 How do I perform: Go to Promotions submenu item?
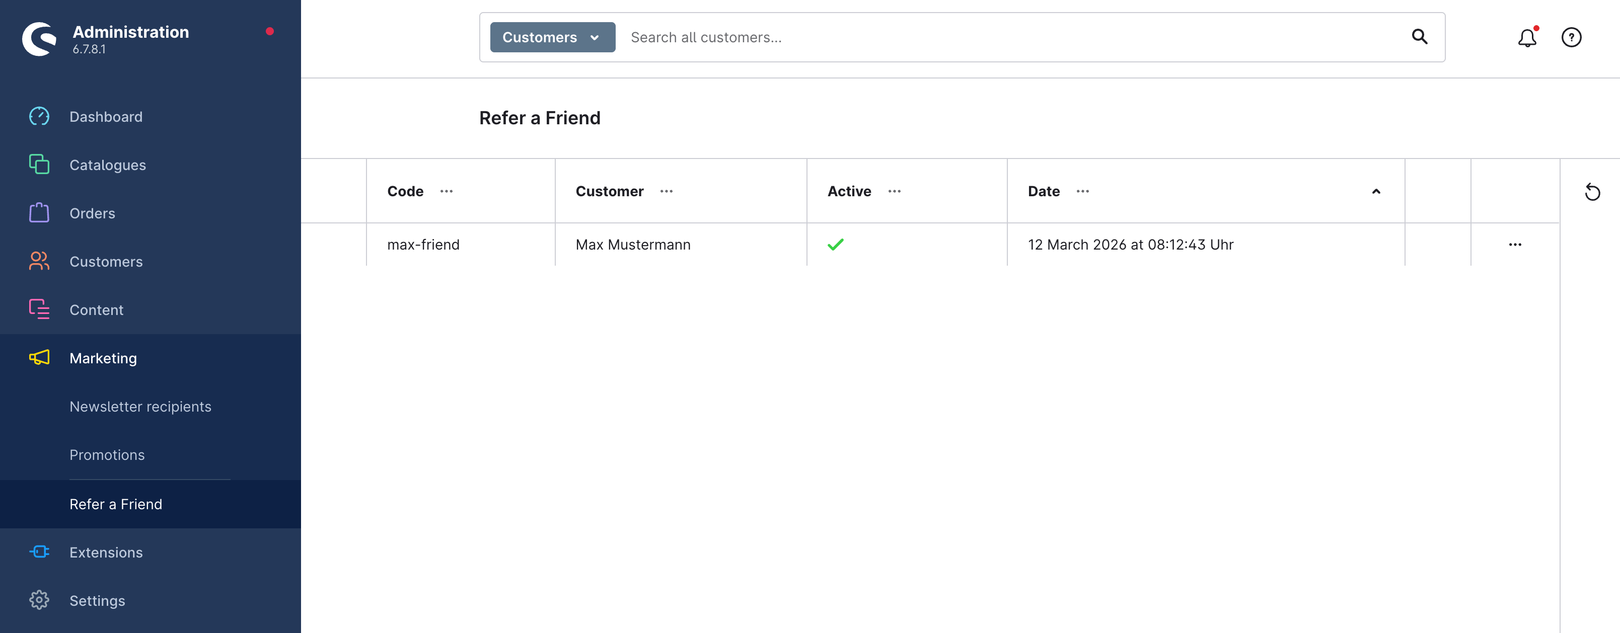[107, 455]
